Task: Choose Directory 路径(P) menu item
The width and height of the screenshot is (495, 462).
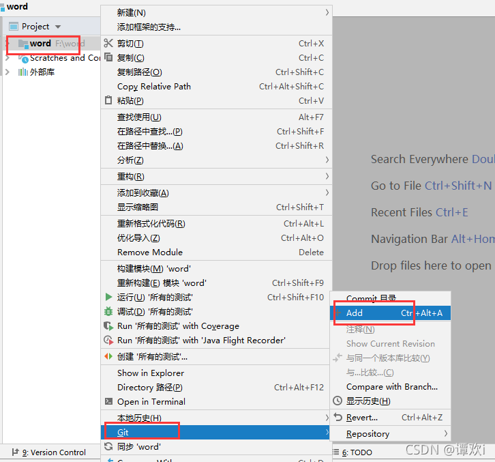Action: [x=216, y=387]
